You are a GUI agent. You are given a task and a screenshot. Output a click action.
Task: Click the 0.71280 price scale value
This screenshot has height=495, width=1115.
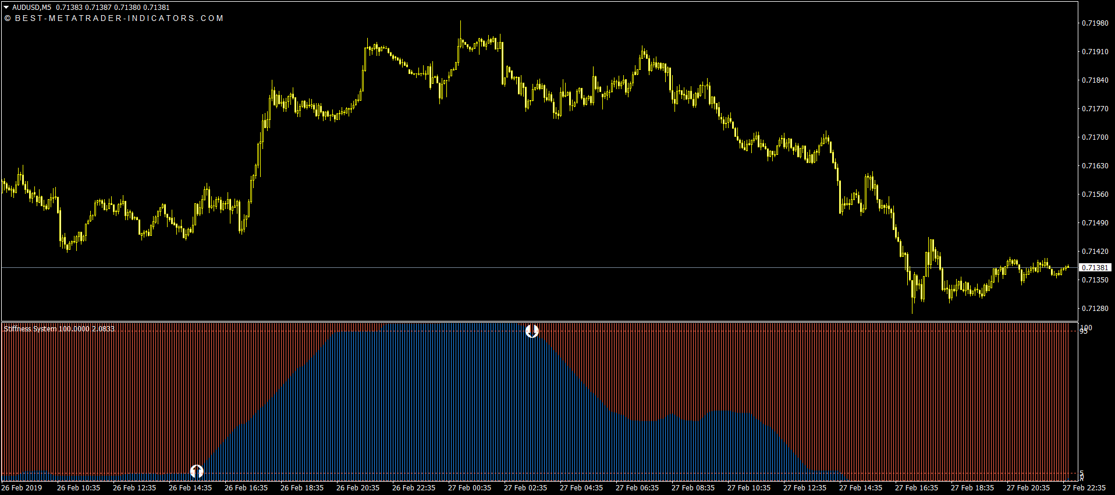pos(1095,309)
